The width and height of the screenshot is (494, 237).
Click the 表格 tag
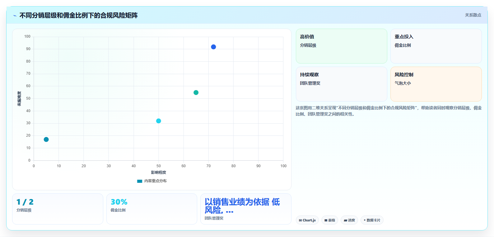[330, 220]
